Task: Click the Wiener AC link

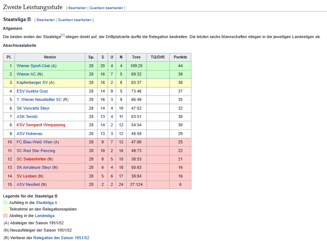Action: [26, 74]
